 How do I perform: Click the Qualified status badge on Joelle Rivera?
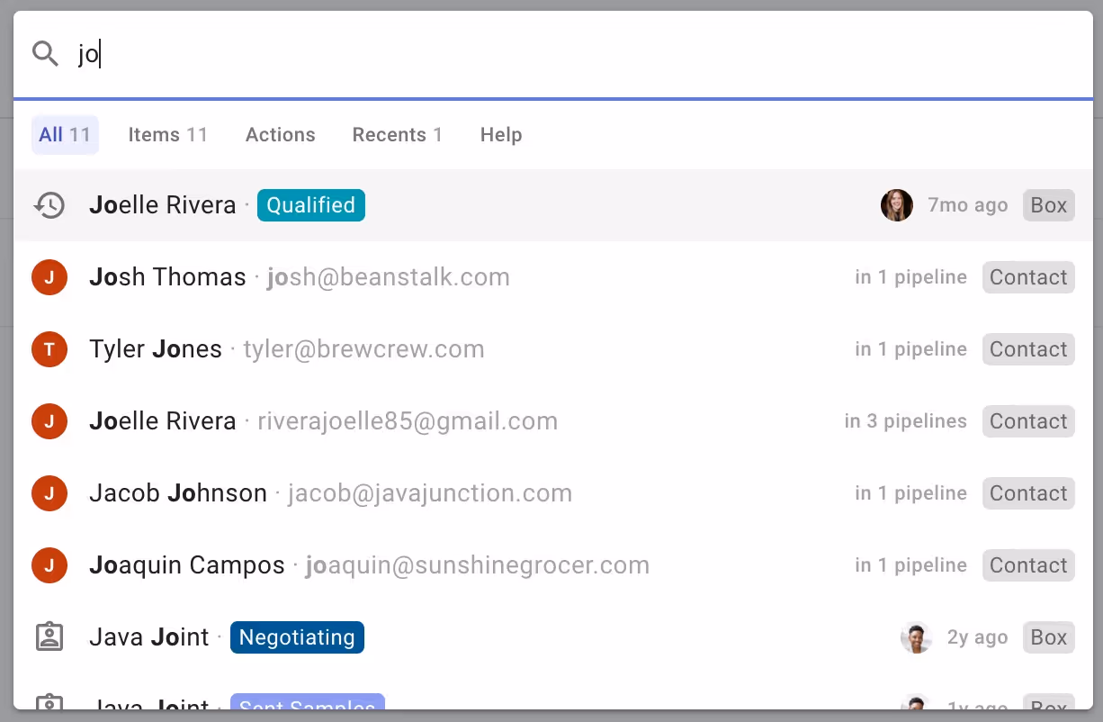pos(310,204)
